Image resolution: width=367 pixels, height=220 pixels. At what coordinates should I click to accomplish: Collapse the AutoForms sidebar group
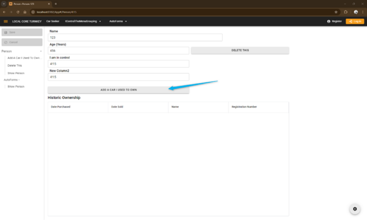click(12, 79)
